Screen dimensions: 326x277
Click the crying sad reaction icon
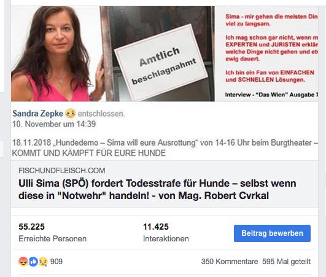[x=43, y=262]
